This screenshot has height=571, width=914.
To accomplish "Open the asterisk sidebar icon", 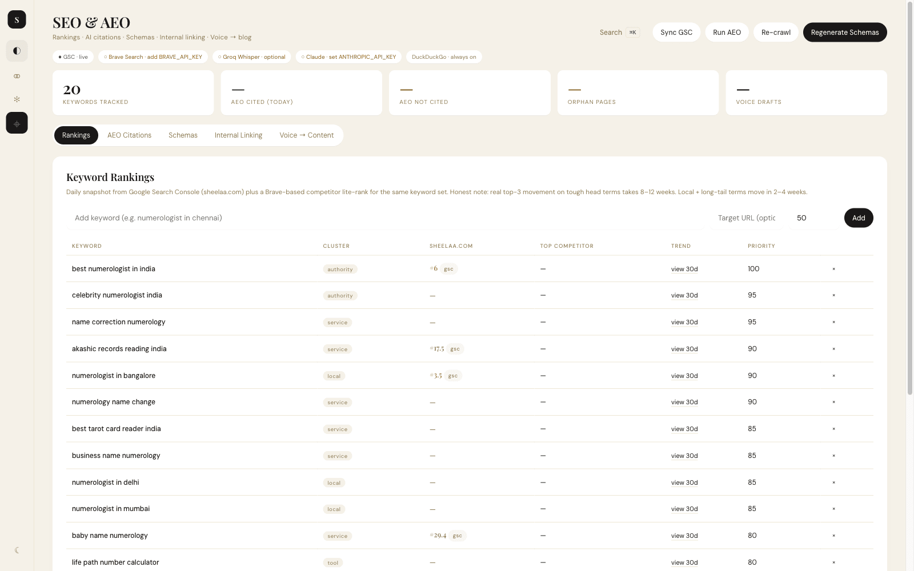I will pos(17,99).
